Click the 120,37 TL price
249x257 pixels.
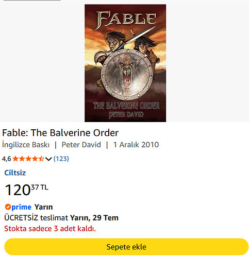(x=27, y=190)
